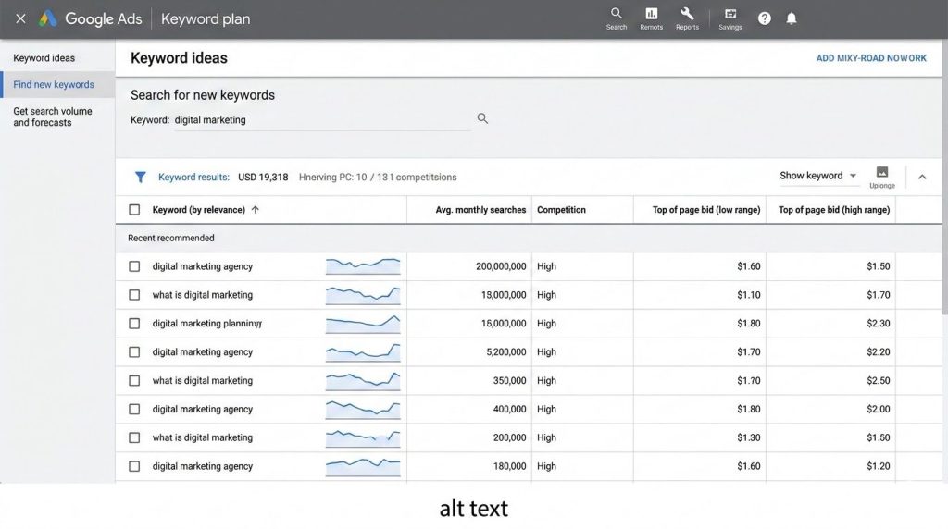This screenshot has width=948, height=529.
Task: Check the row with 180,000 searches
Action: tap(134, 466)
